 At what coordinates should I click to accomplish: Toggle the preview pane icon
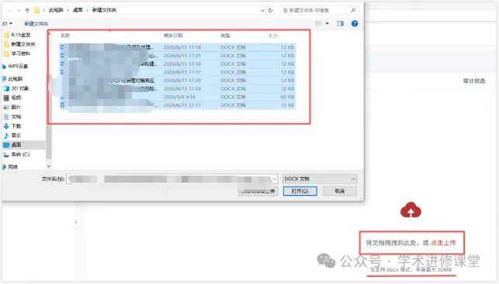[340, 23]
